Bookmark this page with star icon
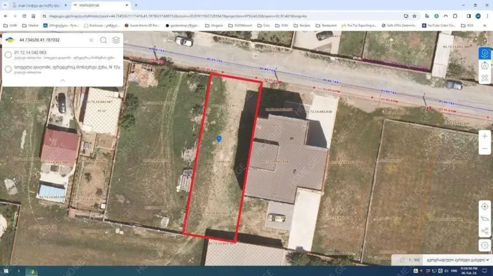 tap(414, 16)
